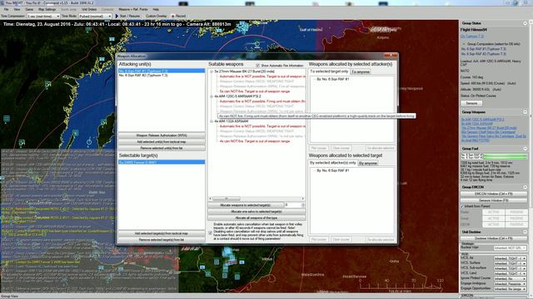Collapse the Group Weapon panel header icon
Screen dimensions: 533x299
pos(525,112)
